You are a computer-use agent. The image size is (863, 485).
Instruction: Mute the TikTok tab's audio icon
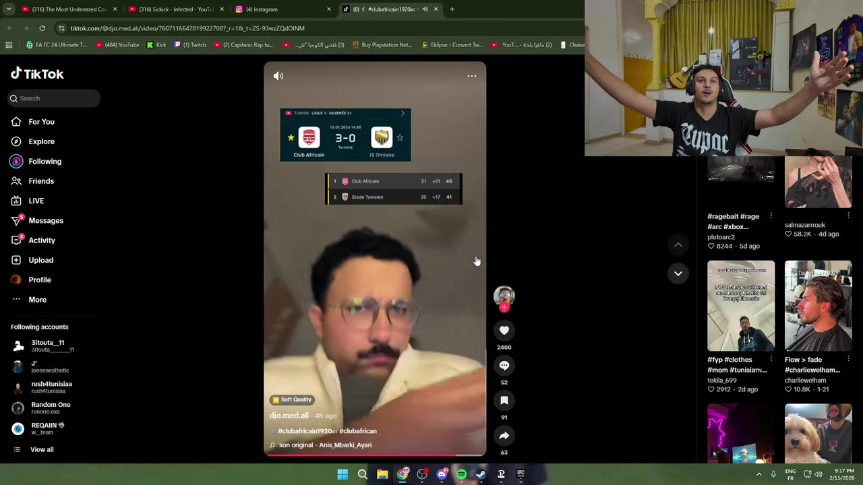425,9
